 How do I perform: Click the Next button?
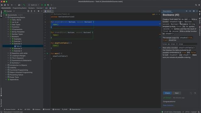point(177,93)
